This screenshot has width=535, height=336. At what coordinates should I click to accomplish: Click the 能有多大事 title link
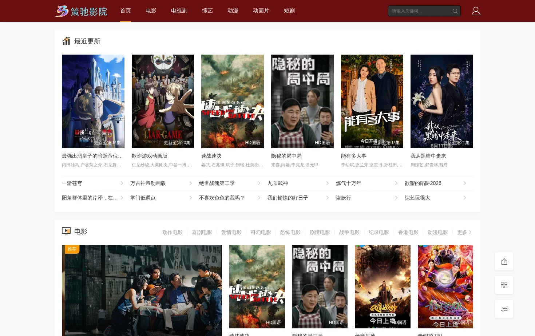click(354, 156)
